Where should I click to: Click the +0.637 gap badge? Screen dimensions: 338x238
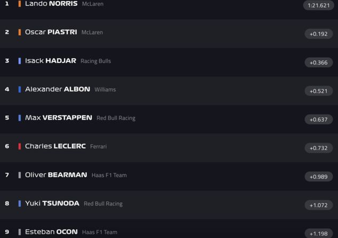[x=319, y=120]
